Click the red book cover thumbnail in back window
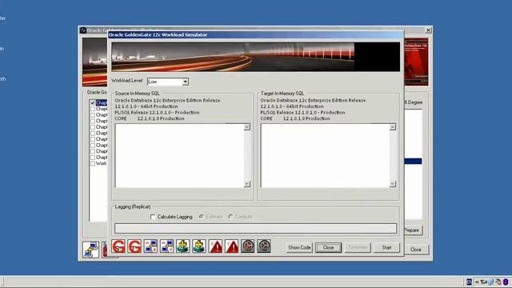The image size is (512, 288). tap(416, 62)
